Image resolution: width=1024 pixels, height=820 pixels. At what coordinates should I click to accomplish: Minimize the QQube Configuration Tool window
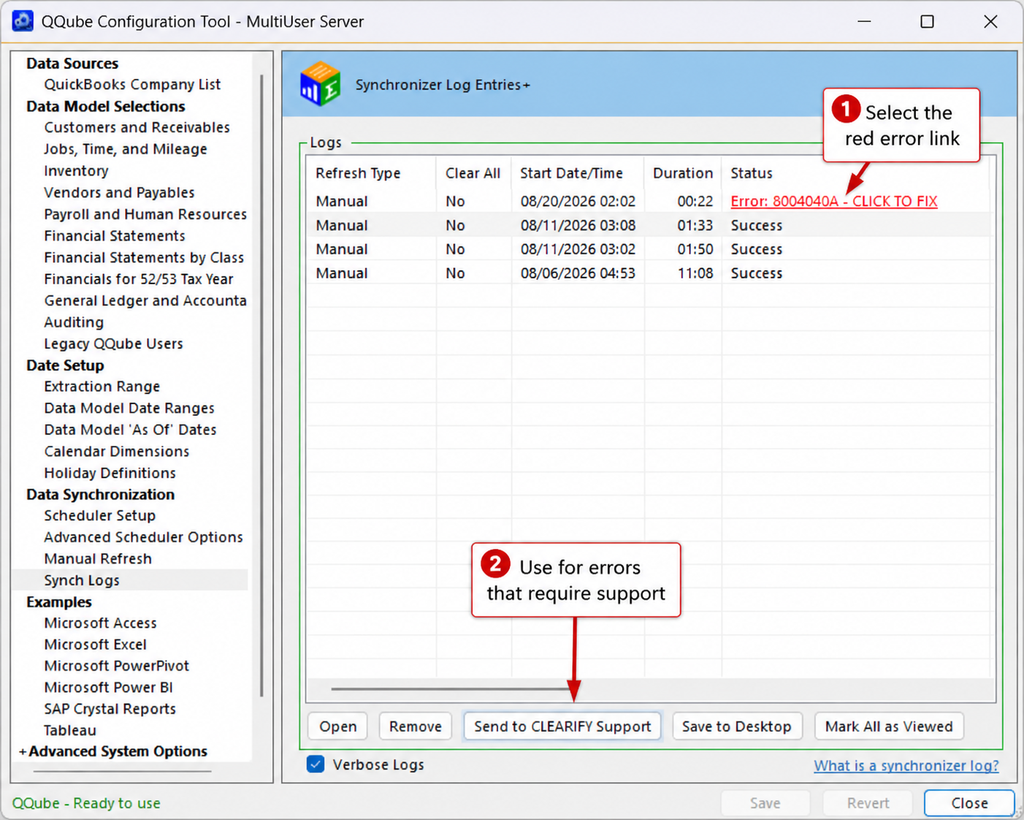[x=864, y=21]
